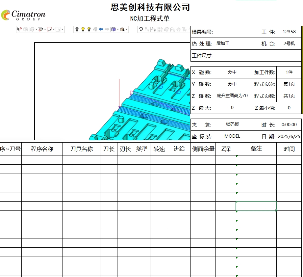Expand the grey box selection dropdown arrow
This screenshot has height=277, width=303.
62,29
